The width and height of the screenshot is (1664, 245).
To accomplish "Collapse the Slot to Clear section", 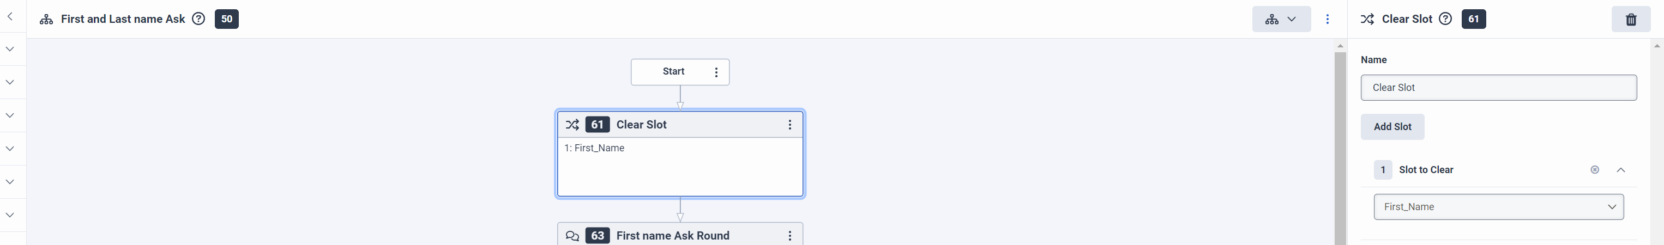I will [x=1621, y=169].
